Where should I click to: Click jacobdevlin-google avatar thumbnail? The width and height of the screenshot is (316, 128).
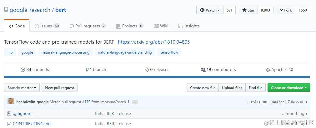11,102
